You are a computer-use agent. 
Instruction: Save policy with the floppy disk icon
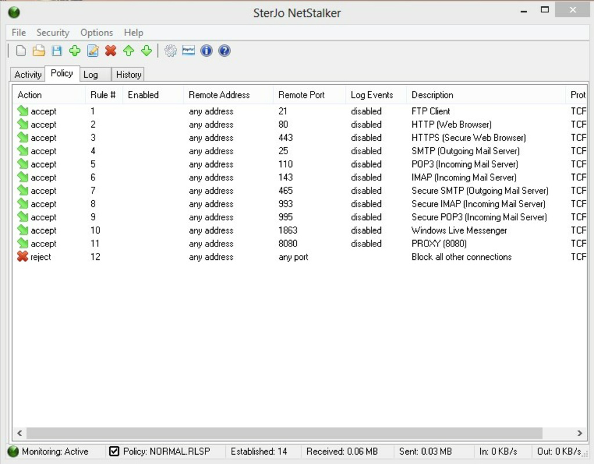pos(57,50)
